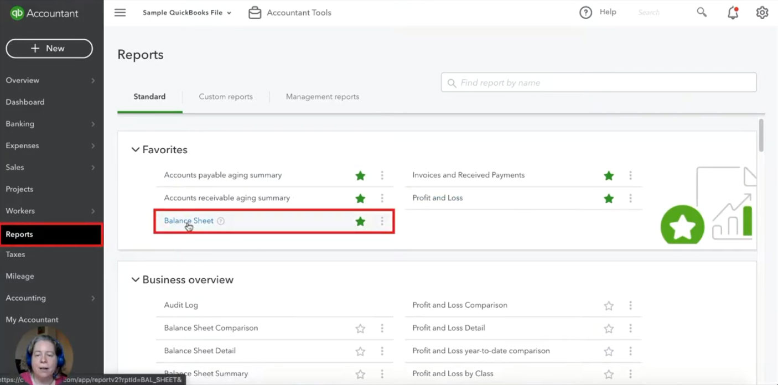This screenshot has width=778, height=385.
Task: Expand the Accounting sidebar submenu arrow
Action: 93,298
